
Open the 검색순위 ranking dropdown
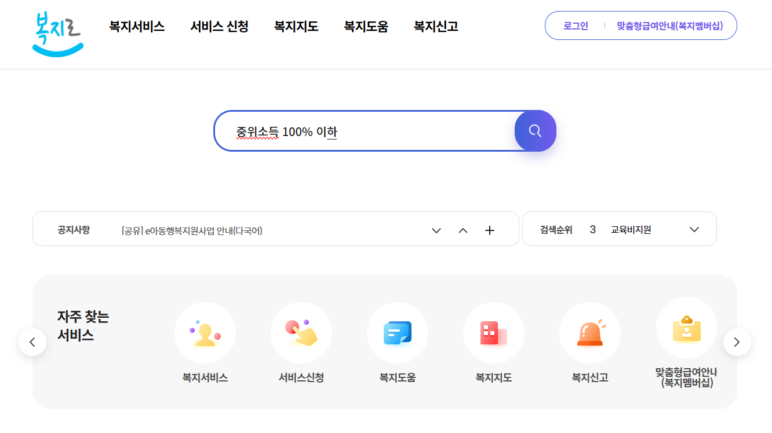[694, 229]
